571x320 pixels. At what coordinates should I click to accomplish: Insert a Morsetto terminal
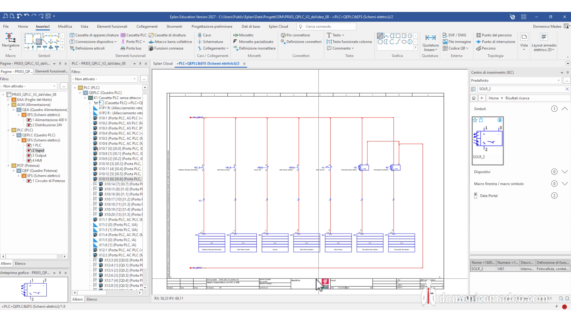coord(243,35)
